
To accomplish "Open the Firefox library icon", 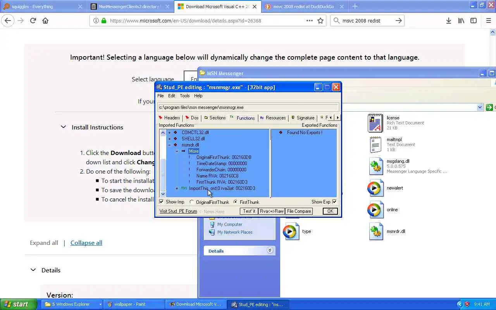I will (461, 21).
